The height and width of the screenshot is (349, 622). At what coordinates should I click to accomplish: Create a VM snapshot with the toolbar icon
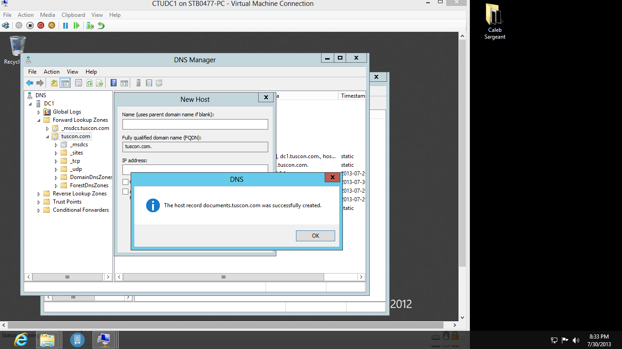(90, 25)
